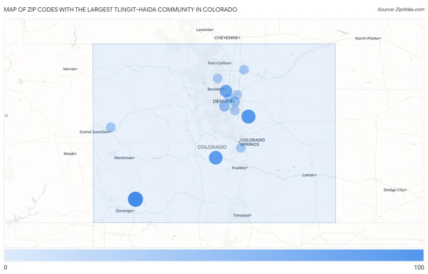Click the legend minimum value 0
The height and width of the screenshot is (274, 428).
point(5,267)
